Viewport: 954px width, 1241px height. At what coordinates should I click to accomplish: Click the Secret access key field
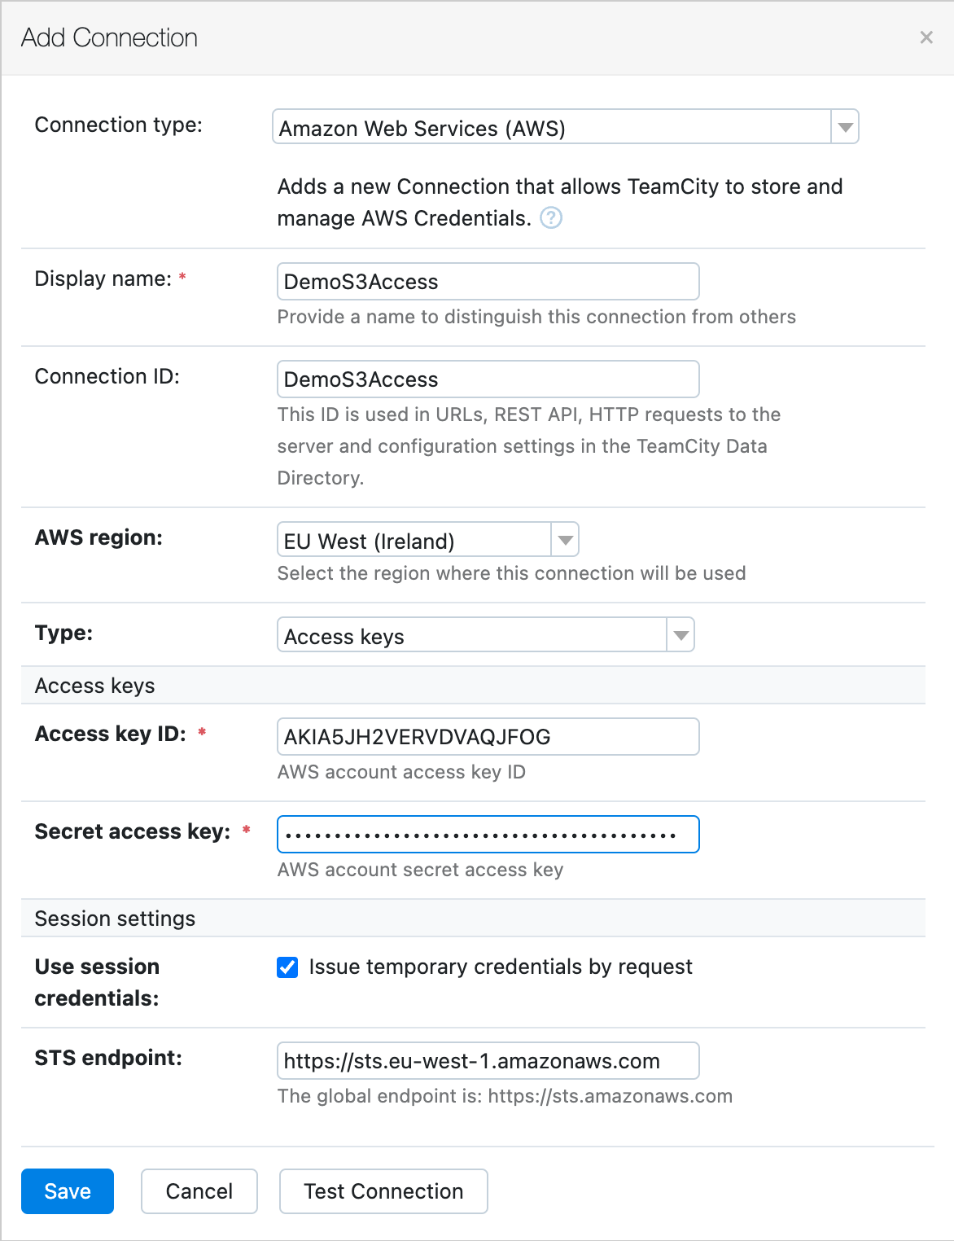[x=488, y=835]
